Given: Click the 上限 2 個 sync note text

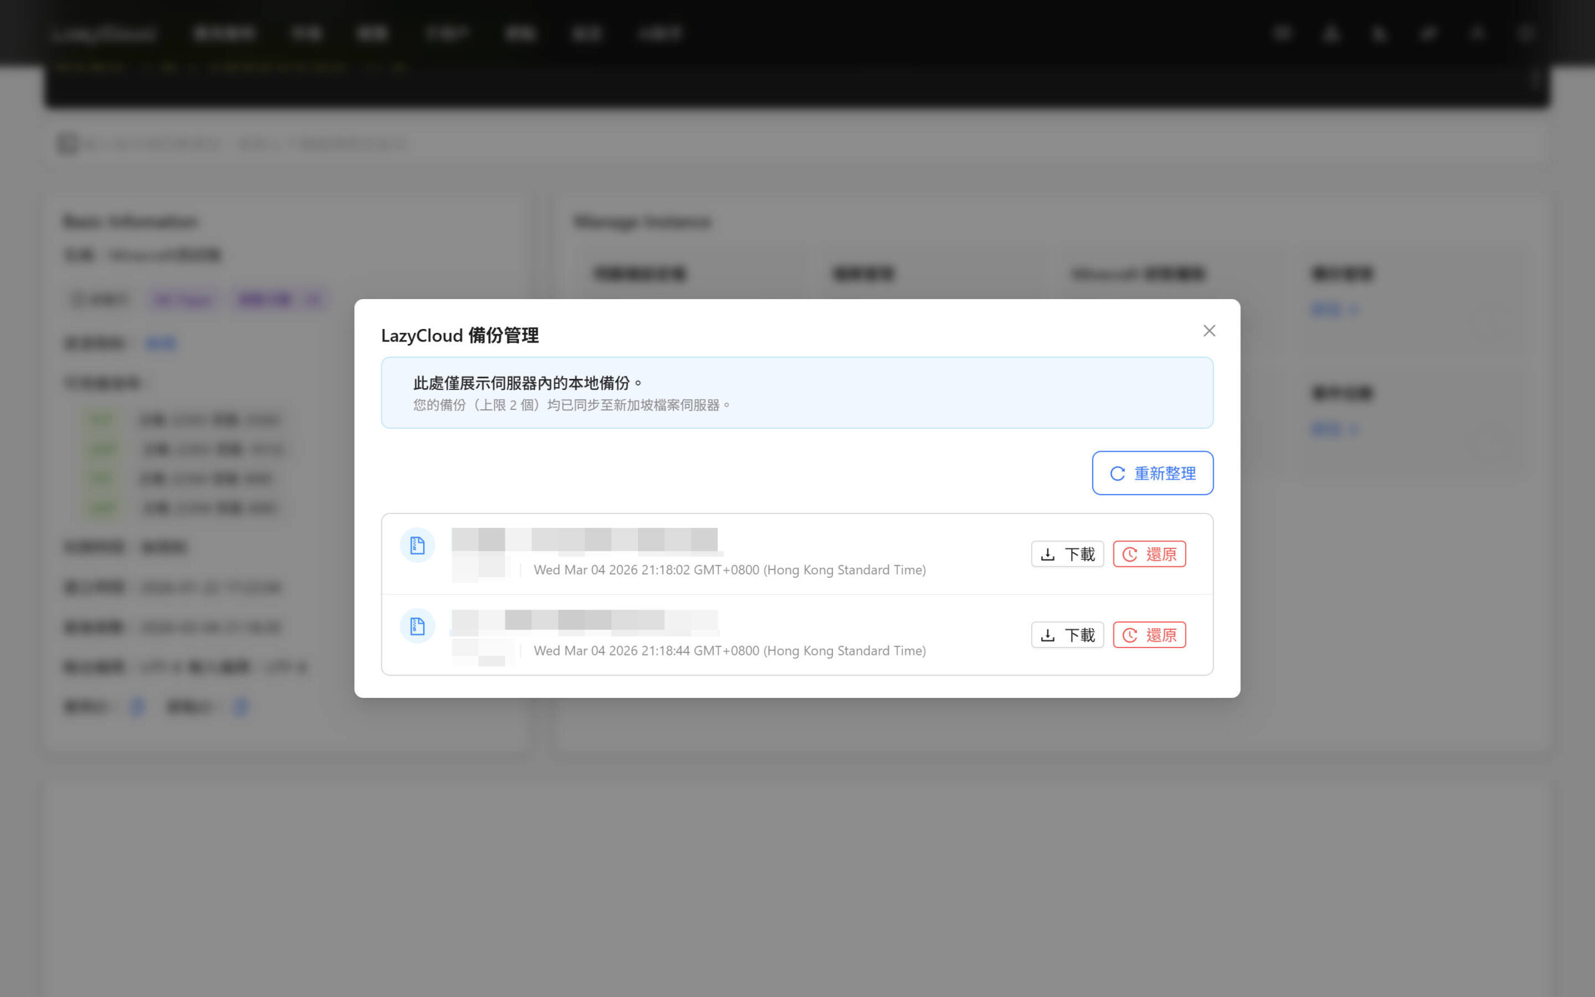Looking at the screenshot, I should [571, 405].
